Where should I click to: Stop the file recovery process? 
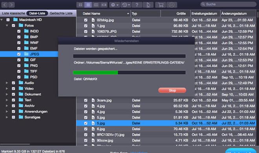tap(172, 90)
